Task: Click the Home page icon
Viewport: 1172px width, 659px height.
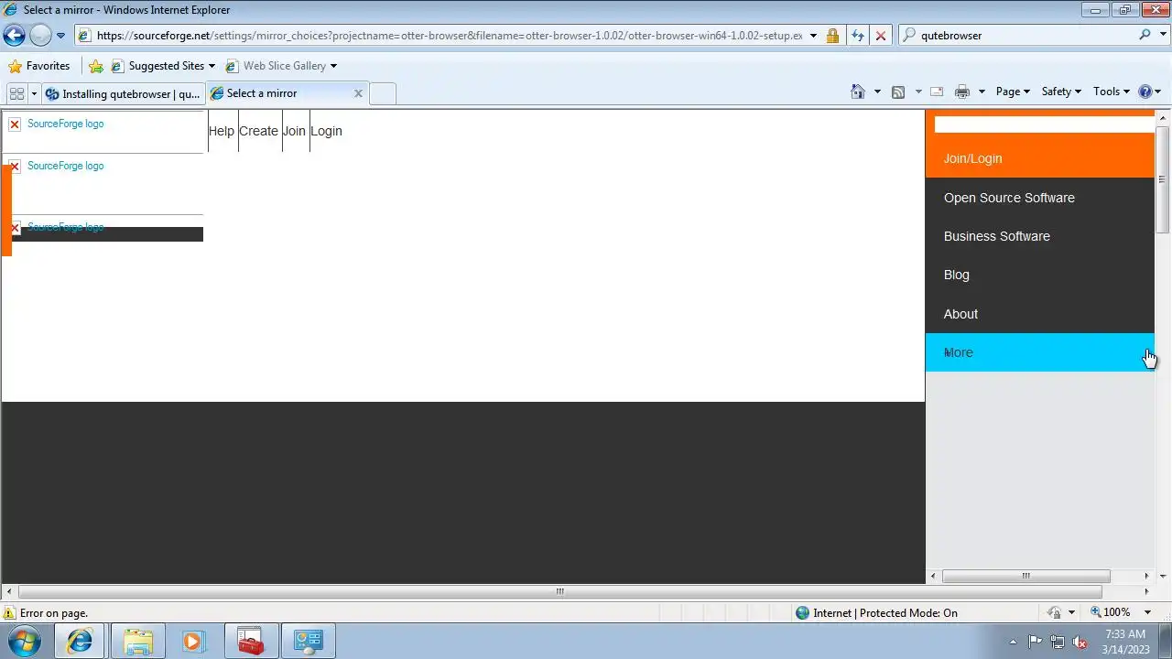Action: (858, 92)
